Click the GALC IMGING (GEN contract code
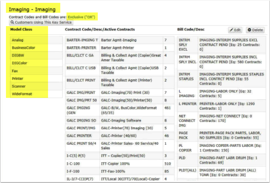The height and width of the screenshot is (183, 270). 78,110
